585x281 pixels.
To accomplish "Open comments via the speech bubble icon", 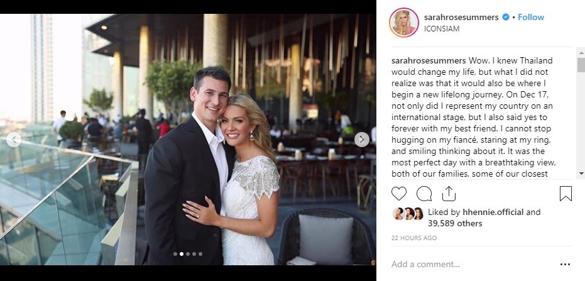I will (424, 194).
